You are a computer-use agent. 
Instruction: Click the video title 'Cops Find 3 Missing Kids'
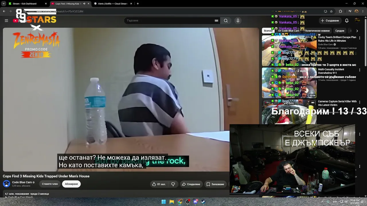pos(46,176)
